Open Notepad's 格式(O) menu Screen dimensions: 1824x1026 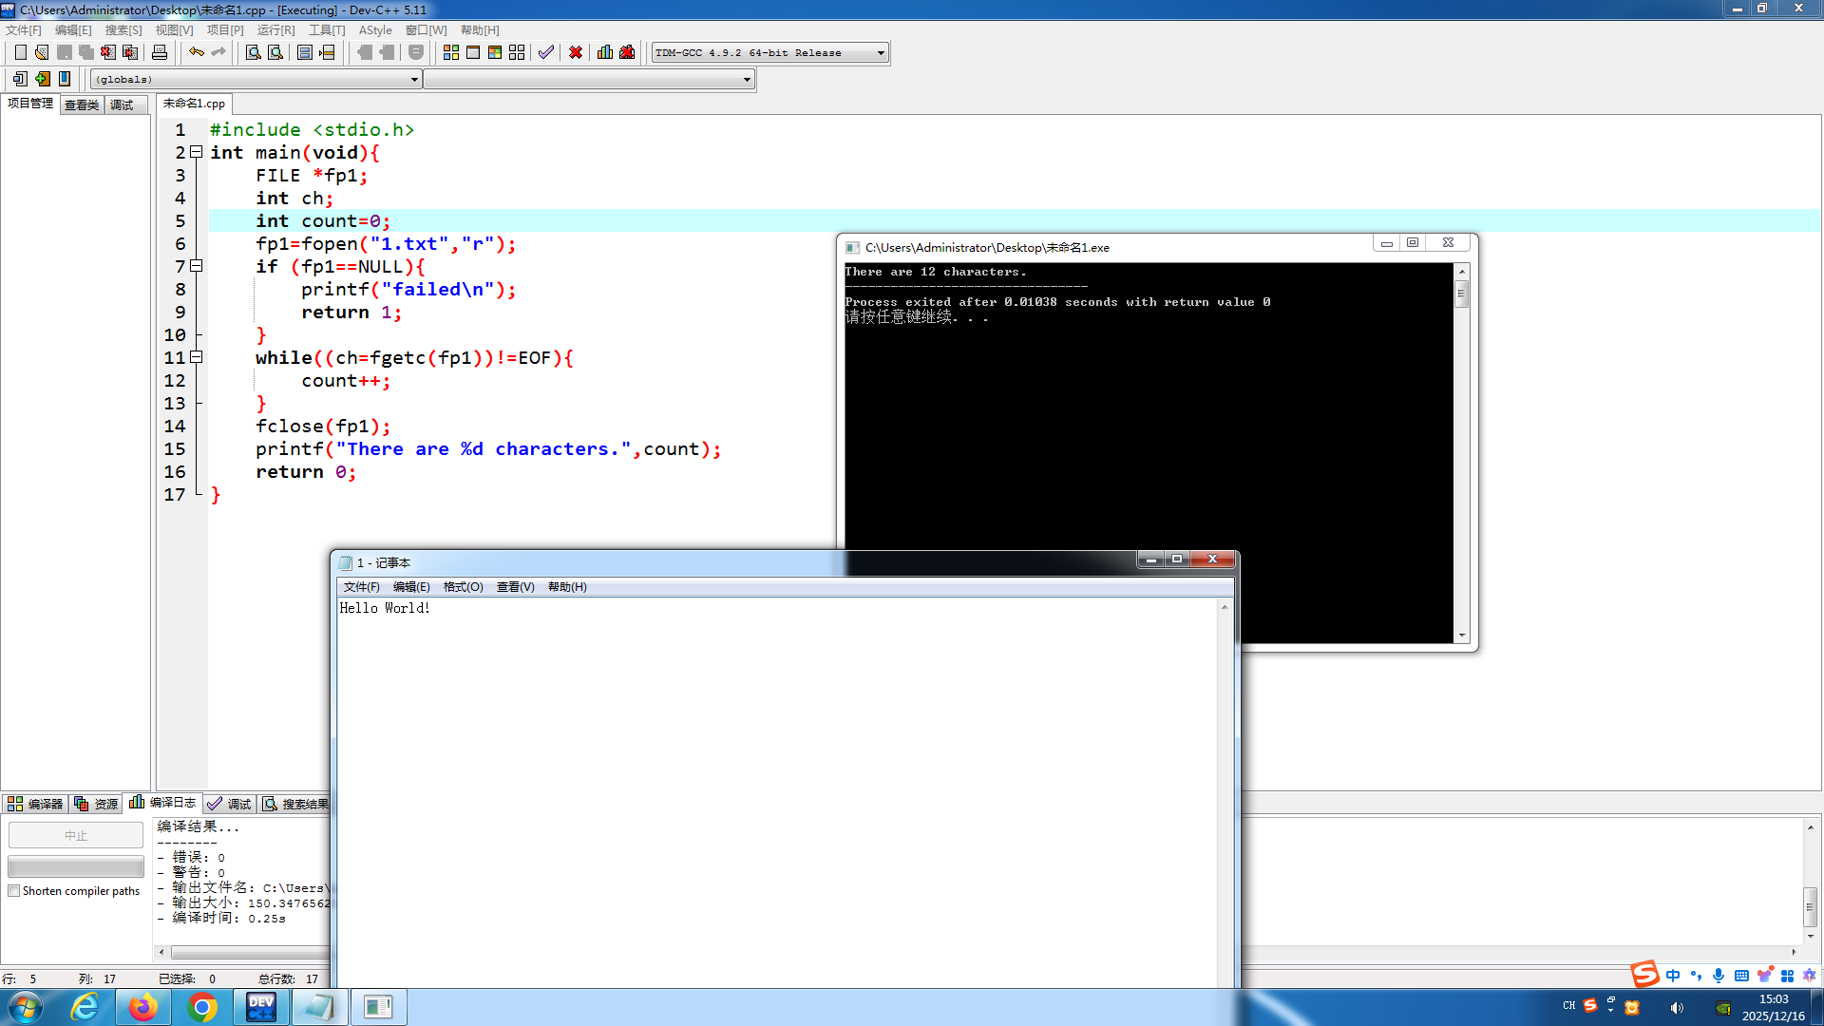tap(463, 587)
